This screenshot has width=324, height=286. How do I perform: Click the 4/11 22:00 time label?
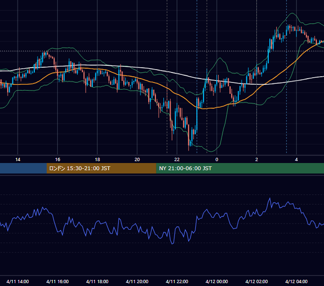pyautogui.click(x=177, y=281)
